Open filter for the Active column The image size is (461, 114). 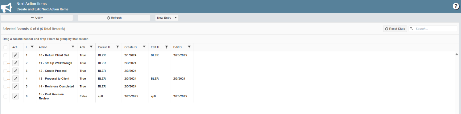[91, 47]
